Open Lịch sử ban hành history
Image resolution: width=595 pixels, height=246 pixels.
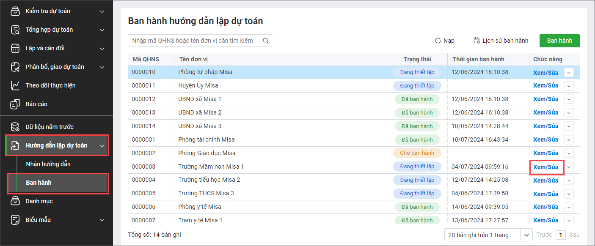501,41
